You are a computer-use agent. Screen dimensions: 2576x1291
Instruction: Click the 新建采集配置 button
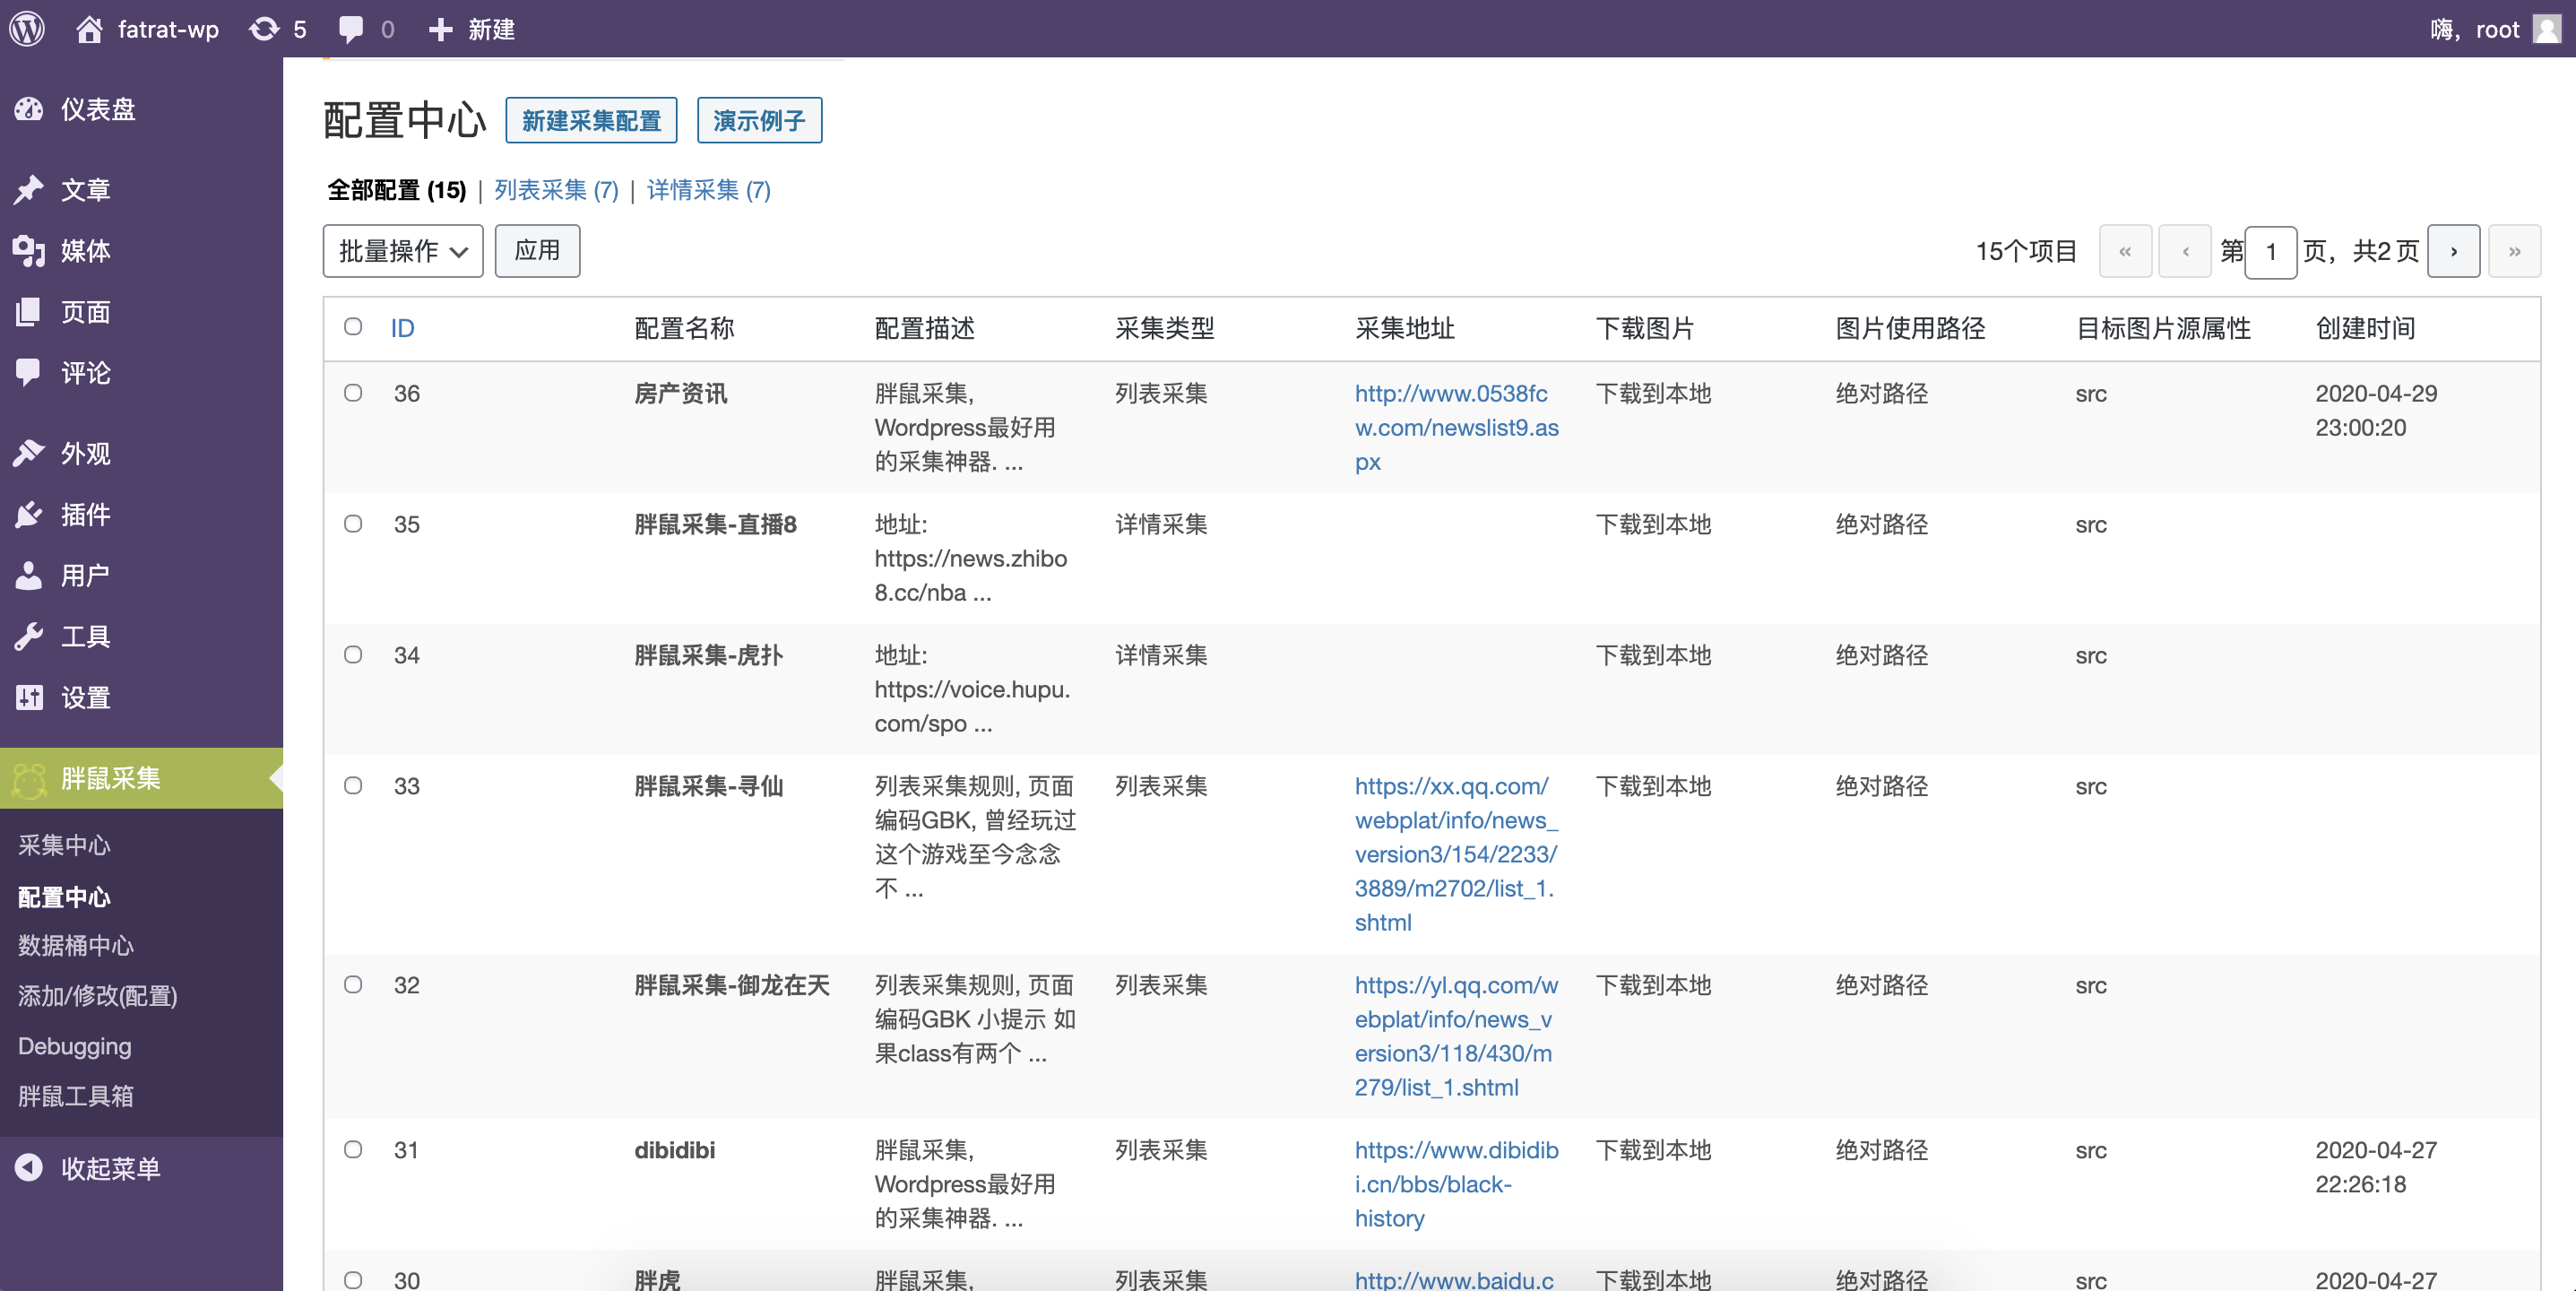tap(591, 120)
